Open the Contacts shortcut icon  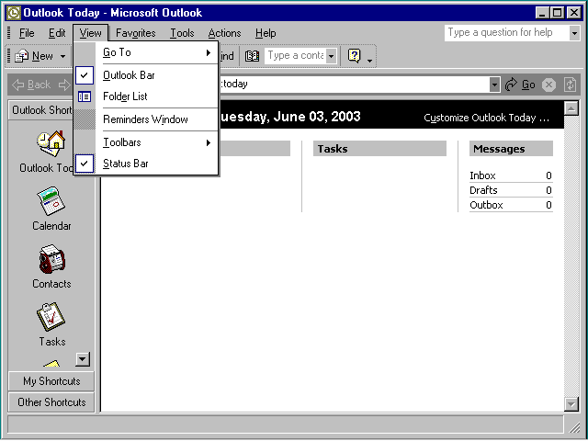51,259
